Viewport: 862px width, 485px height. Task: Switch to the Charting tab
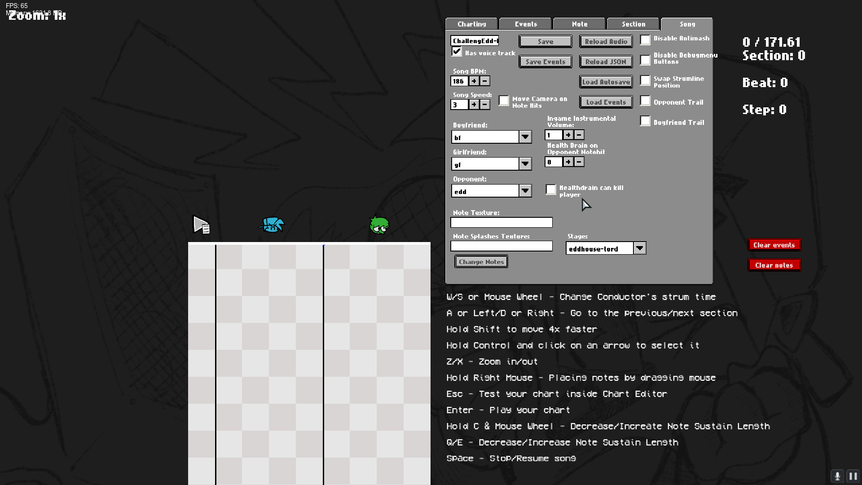tap(471, 24)
